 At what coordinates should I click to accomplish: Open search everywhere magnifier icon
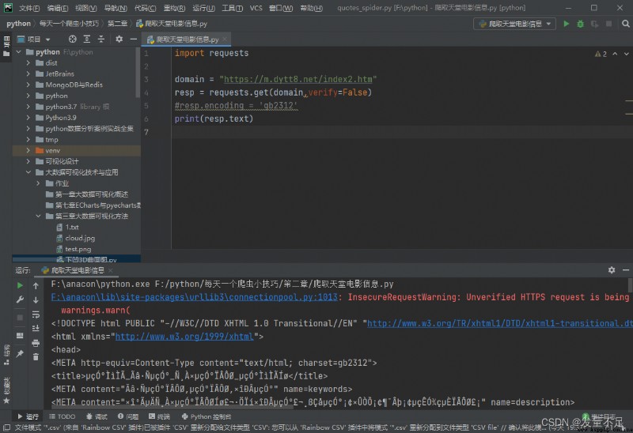click(625, 24)
